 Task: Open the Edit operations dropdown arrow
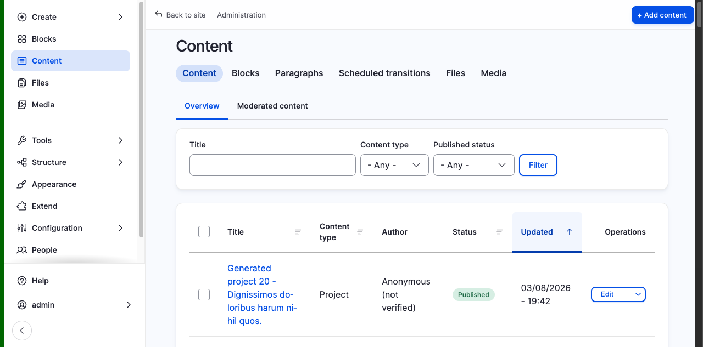coord(638,294)
